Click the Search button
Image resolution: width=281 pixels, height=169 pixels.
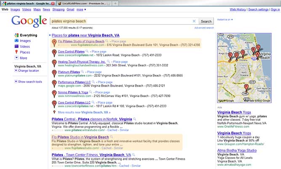pos(206,21)
